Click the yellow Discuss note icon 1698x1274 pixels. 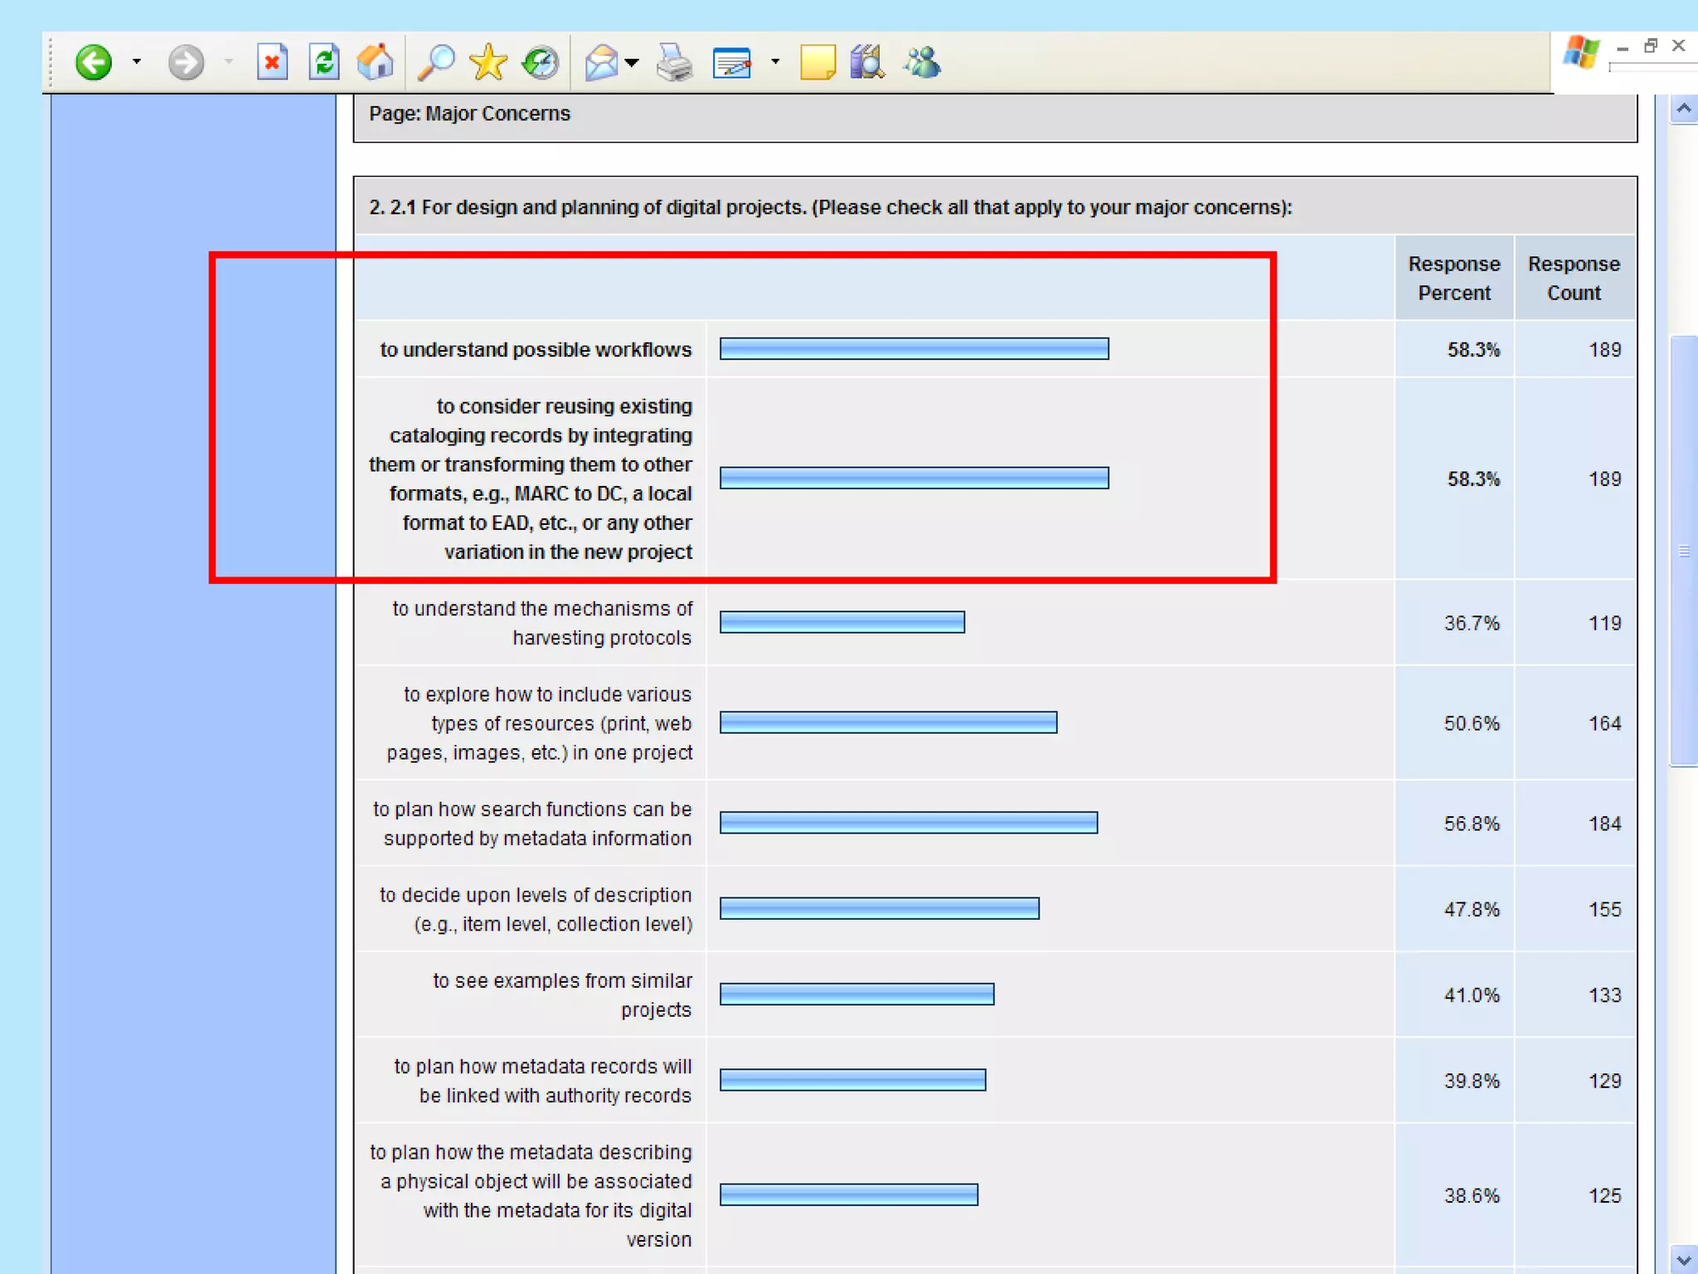pyautogui.click(x=817, y=62)
